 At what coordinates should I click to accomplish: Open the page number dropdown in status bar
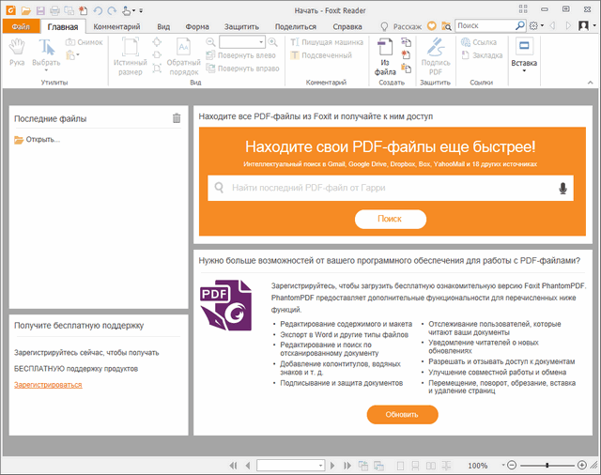tap(318, 466)
